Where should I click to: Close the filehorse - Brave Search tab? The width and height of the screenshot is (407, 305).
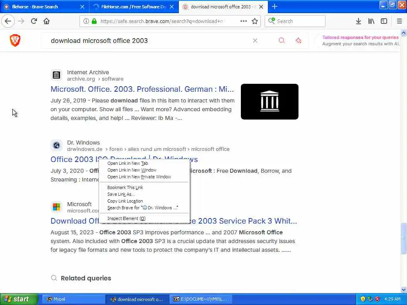coord(82,7)
